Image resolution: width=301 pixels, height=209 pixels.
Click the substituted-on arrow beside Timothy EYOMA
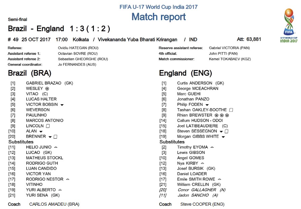point(212,147)
